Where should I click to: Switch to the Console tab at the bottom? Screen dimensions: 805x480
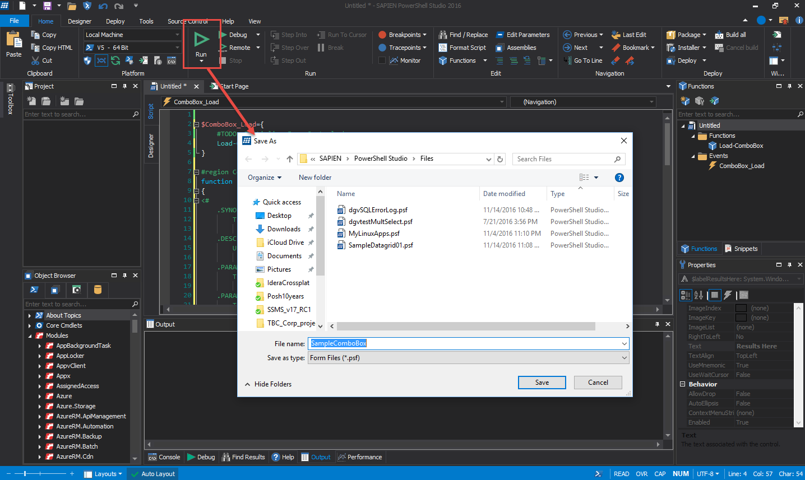point(164,457)
